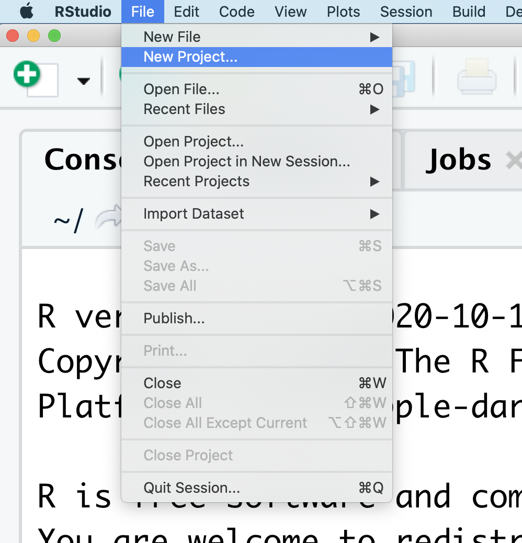Choose Open File... menu entry
The height and width of the screenshot is (543, 522).
[x=181, y=89]
